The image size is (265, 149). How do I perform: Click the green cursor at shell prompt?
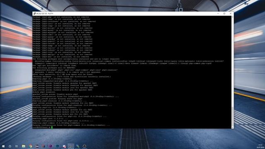coord(52,127)
